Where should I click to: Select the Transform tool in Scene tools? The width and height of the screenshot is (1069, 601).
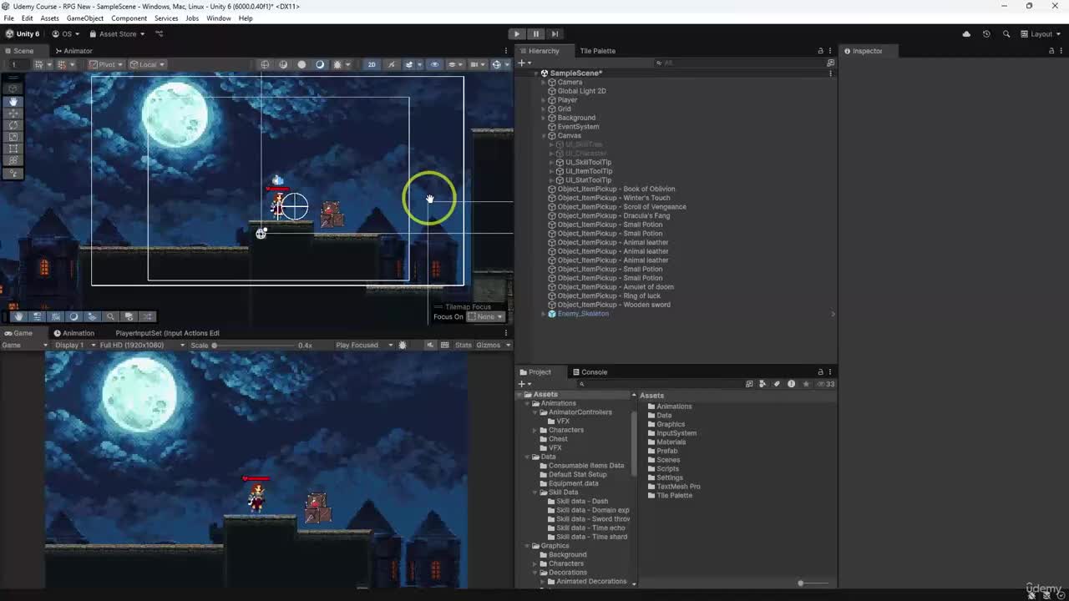coord(13,160)
